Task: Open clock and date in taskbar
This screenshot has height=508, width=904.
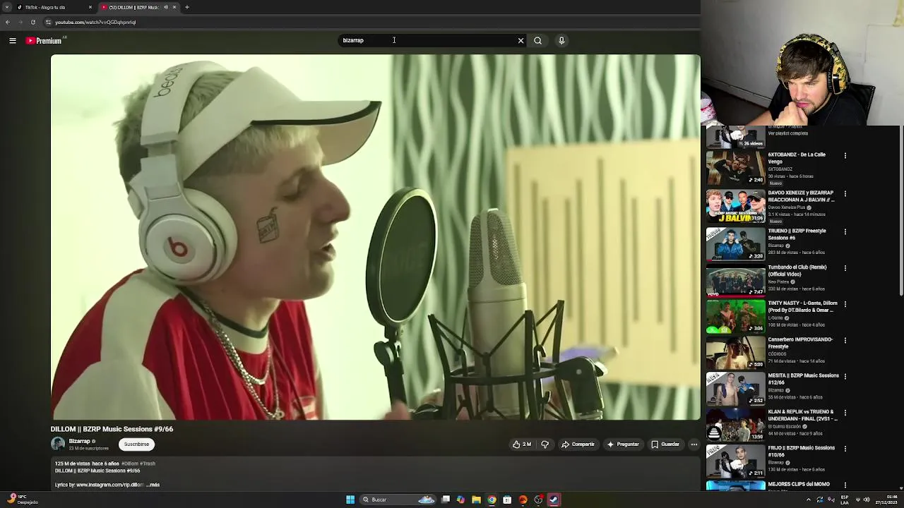Action: tap(887, 500)
